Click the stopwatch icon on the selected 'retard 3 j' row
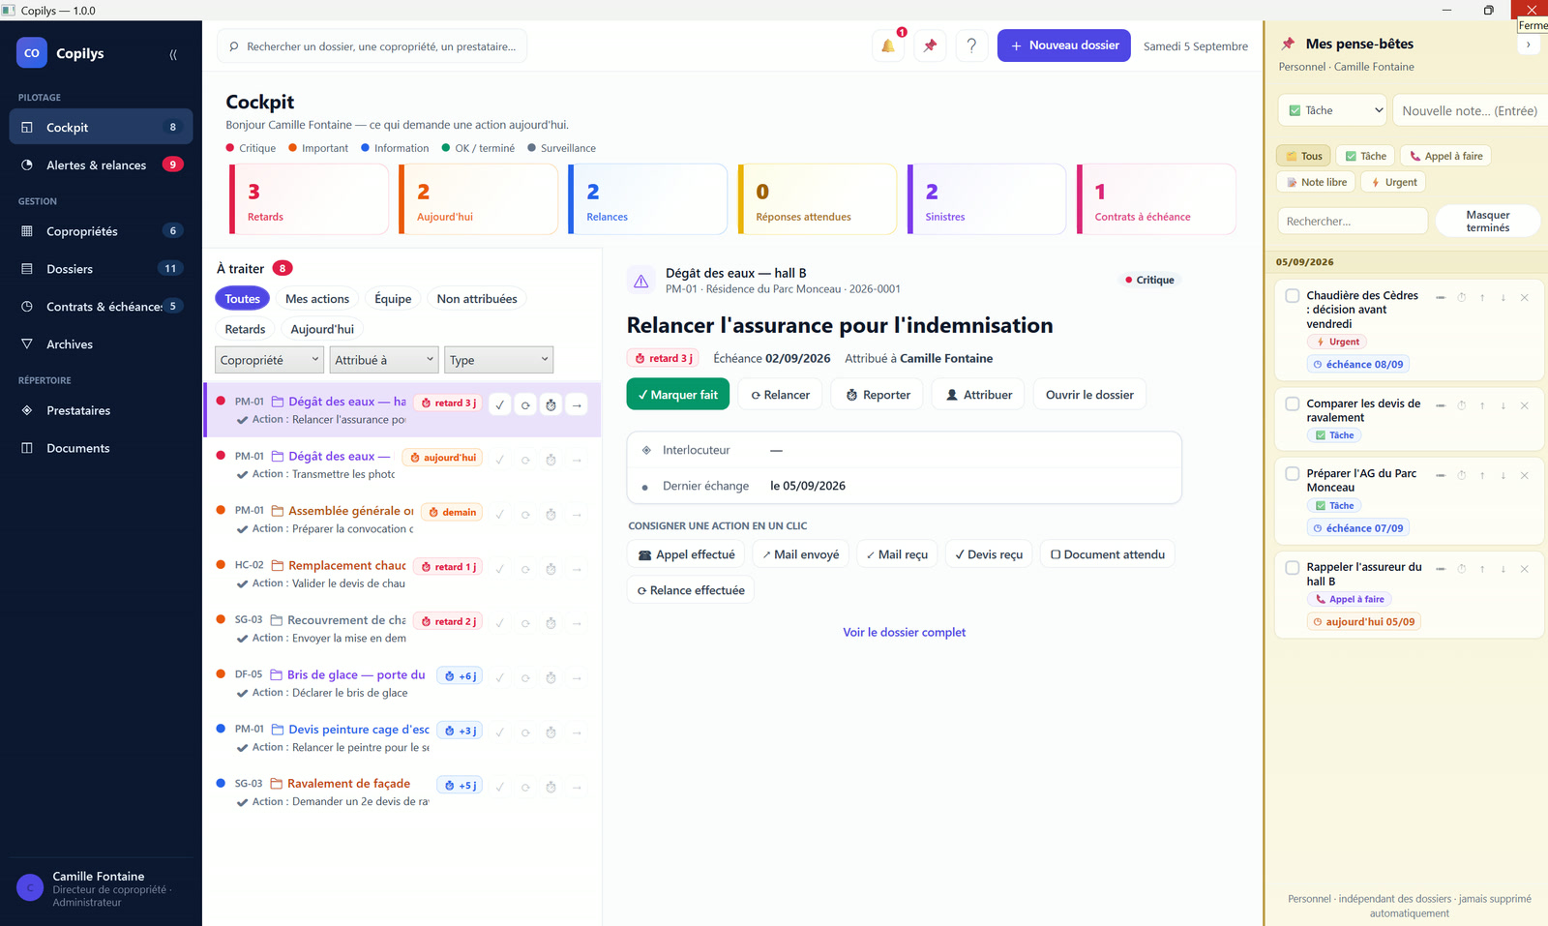 click(x=551, y=404)
